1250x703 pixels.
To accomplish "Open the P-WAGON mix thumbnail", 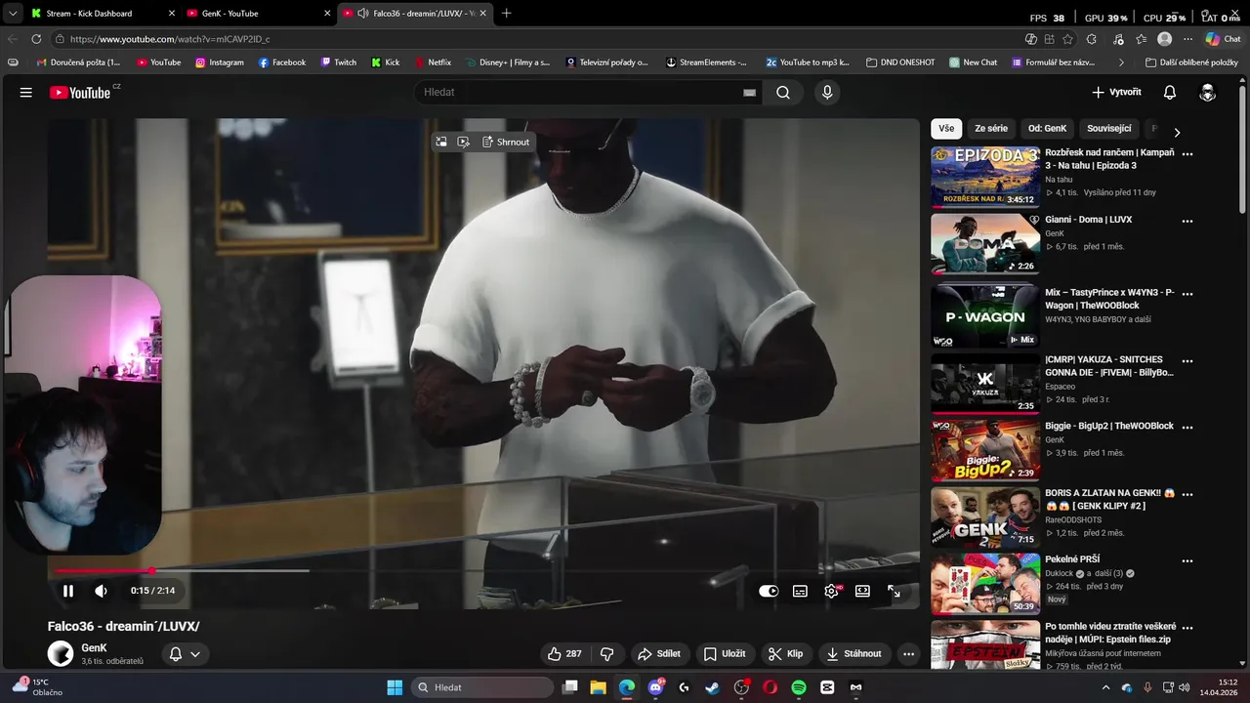I will (x=985, y=316).
